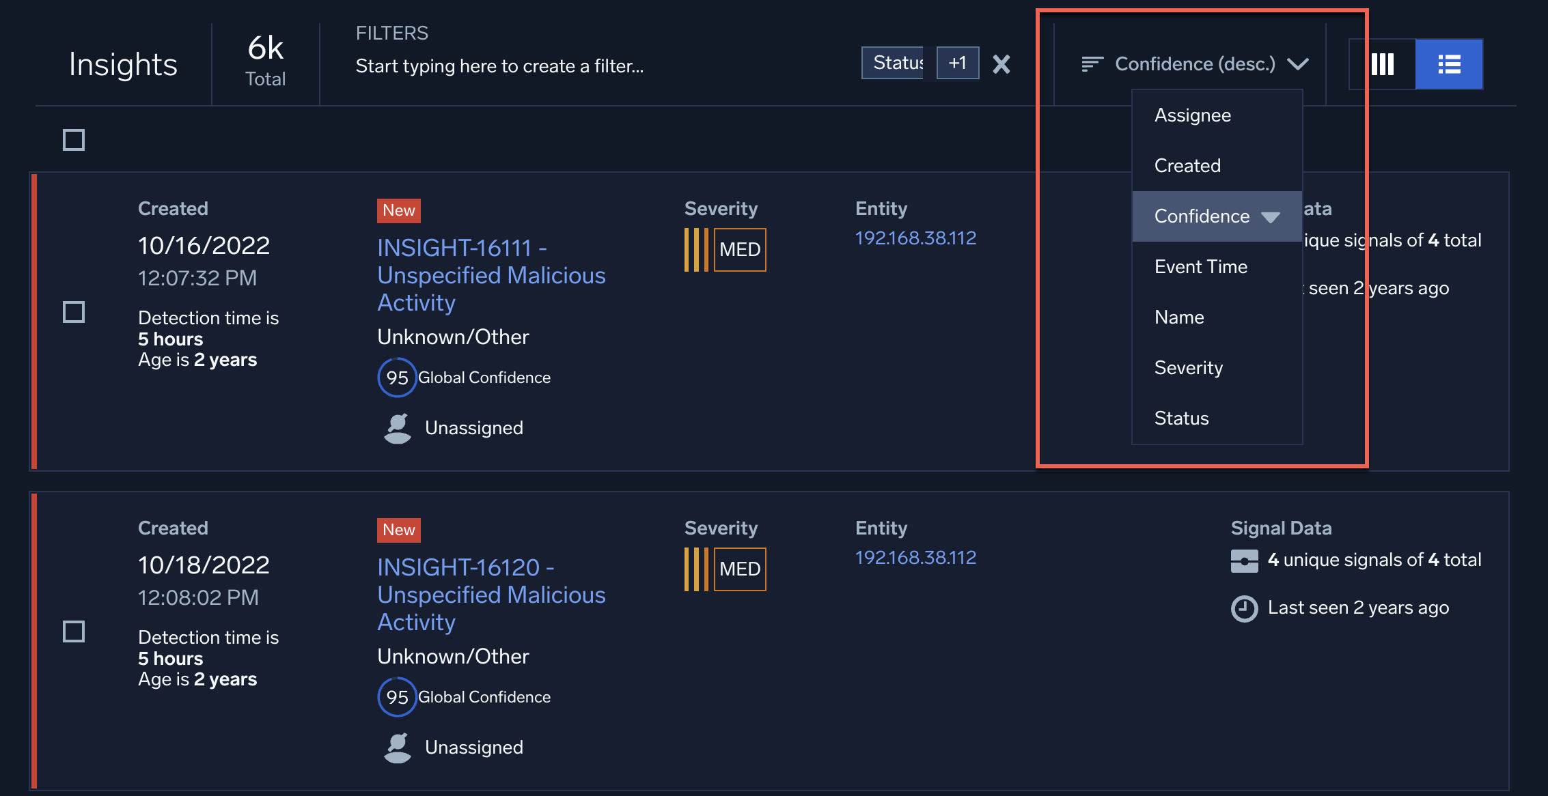Click INSIGHT-16111 Unspecified Malicious Activity link
The image size is (1548, 796).
[x=490, y=274]
